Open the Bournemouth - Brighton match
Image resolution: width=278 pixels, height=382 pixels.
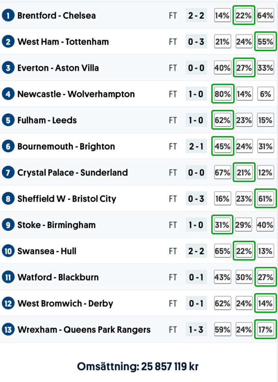[66, 147]
